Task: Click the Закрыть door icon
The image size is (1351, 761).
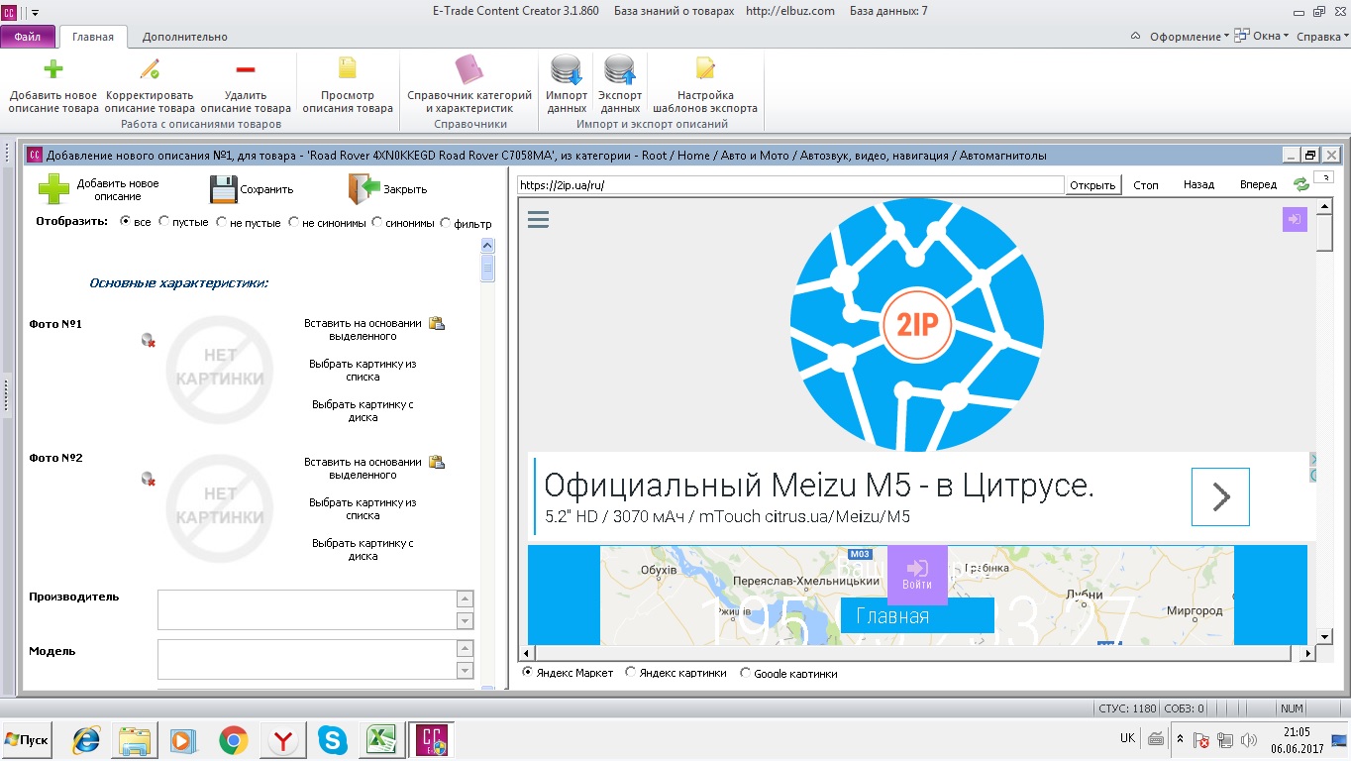Action: (x=364, y=189)
